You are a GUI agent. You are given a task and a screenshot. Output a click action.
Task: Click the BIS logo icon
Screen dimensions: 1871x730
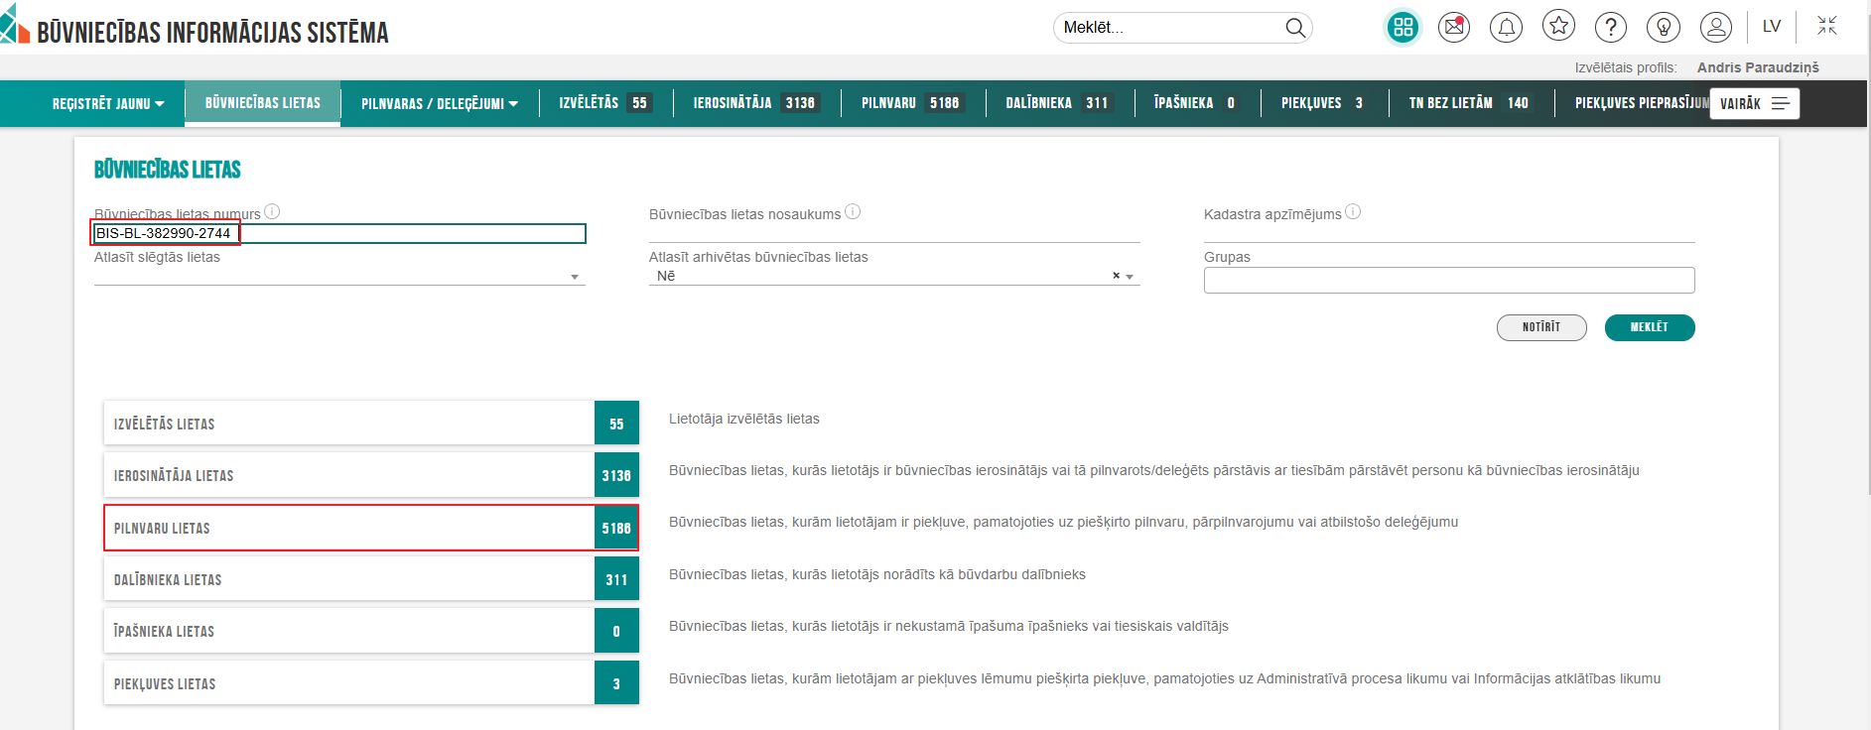(x=14, y=26)
